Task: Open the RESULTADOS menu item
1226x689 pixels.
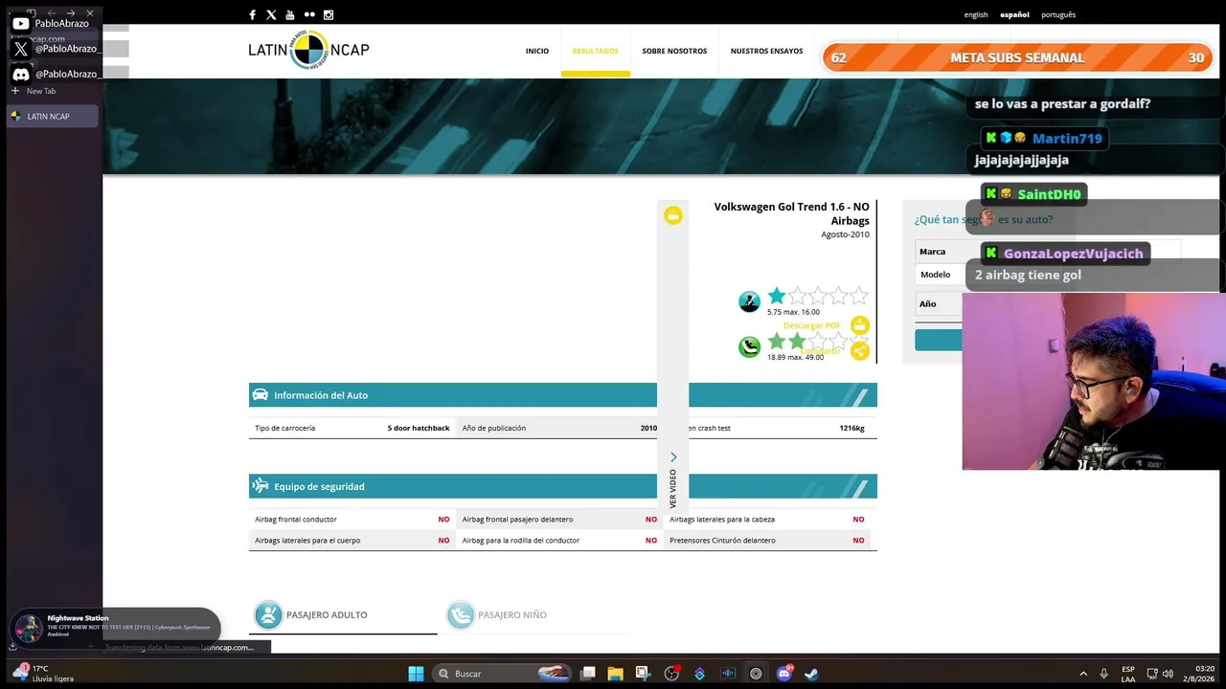Action: (x=596, y=51)
